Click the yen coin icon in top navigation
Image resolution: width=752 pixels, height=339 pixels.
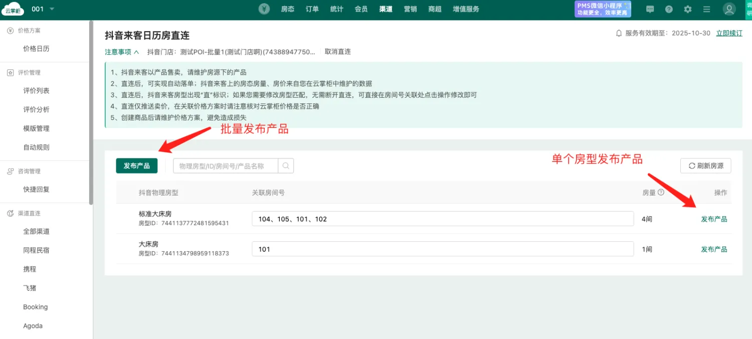pyautogui.click(x=265, y=9)
